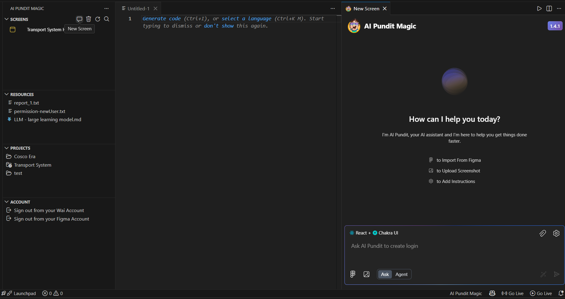Screen dimensions: 565x299
Task: Select the Transport System screen in Screens list
Action: 46,29
